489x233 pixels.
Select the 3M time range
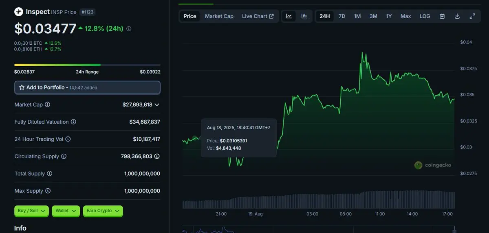click(x=373, y=16)
